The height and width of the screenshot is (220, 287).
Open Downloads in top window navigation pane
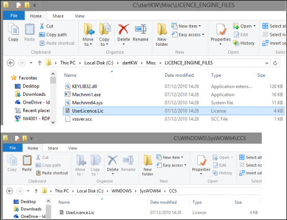34,94
